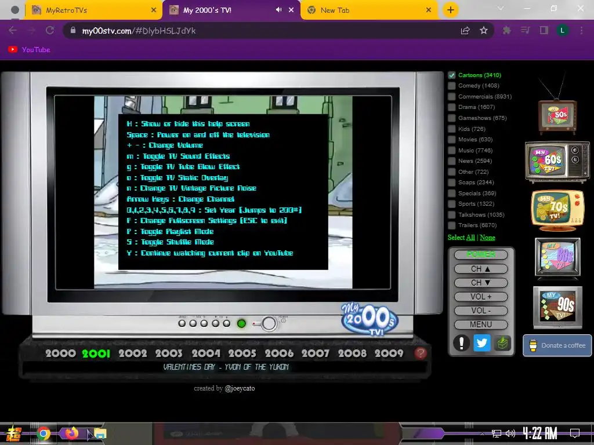Open the browser extensions puzzle icon
594x445 pixels.
point(506,31)
